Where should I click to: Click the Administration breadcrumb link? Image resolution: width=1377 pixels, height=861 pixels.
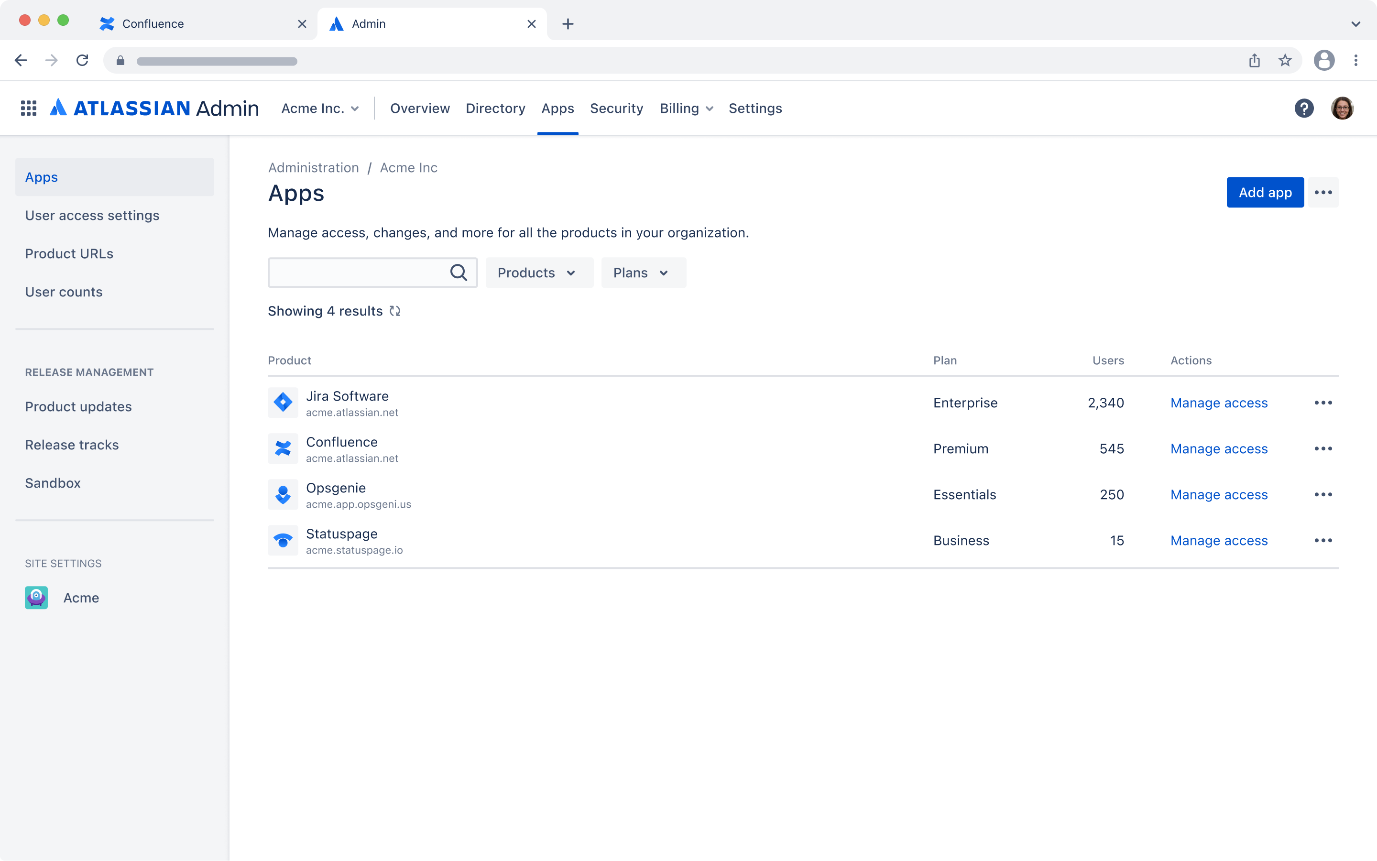pos(313,167)
